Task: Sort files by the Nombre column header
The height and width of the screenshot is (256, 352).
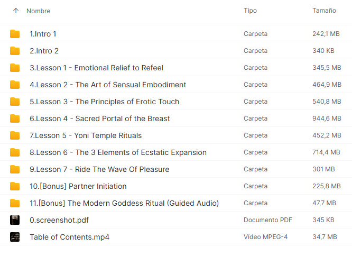Action: [39, 11]
